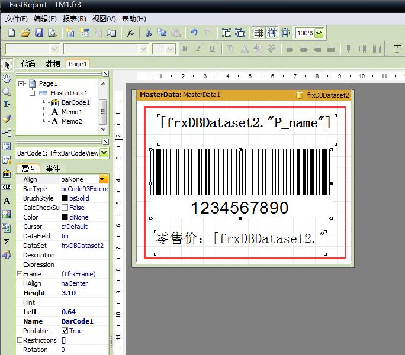Expand the Restrictions property
The image size is (405, 355).
click(20, 340)
